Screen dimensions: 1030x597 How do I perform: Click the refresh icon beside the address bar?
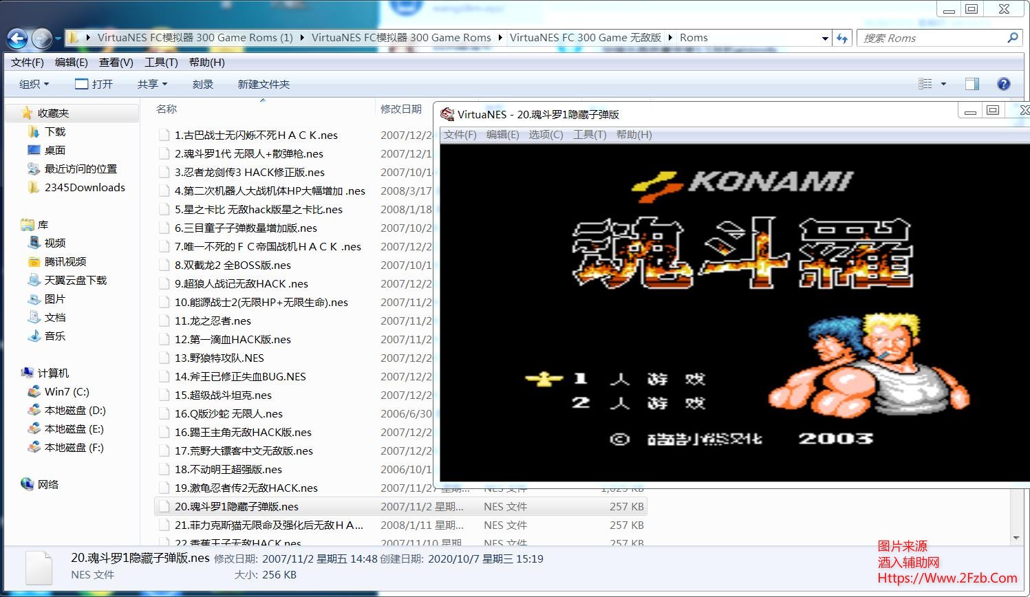pos(842,39)
